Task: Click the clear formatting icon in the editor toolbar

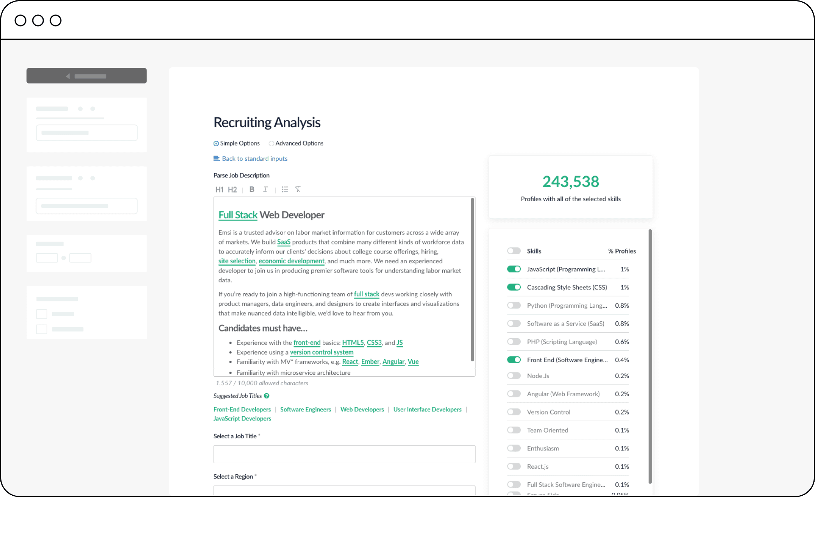Action: [298, 190]
